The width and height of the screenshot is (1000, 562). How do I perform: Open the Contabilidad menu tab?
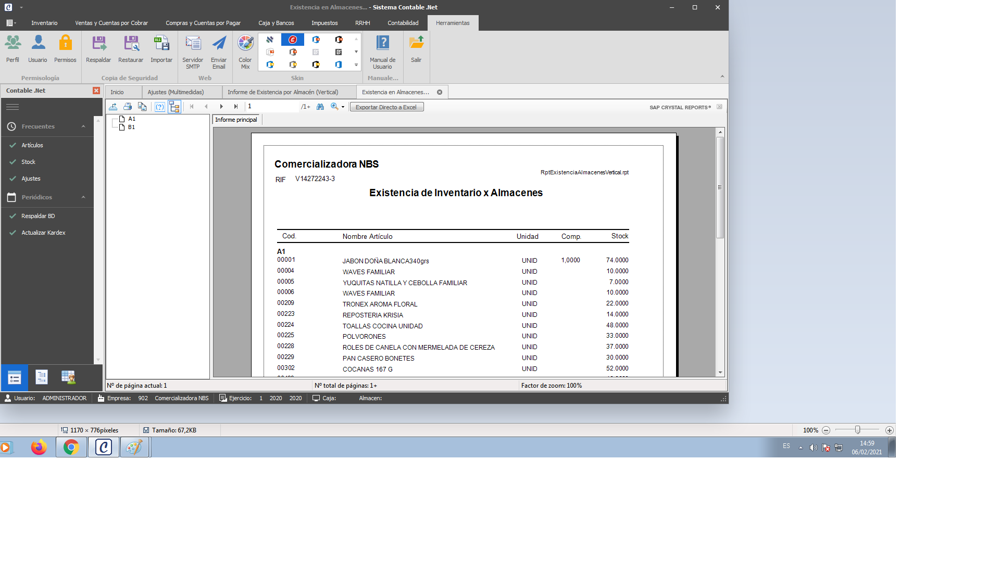[x=403, y=23]
